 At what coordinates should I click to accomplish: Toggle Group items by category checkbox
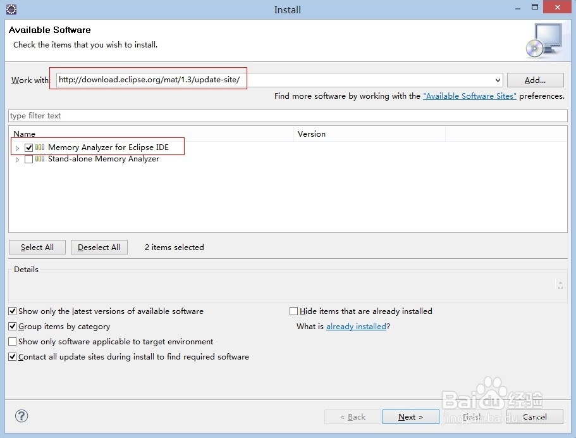point(13,326)
